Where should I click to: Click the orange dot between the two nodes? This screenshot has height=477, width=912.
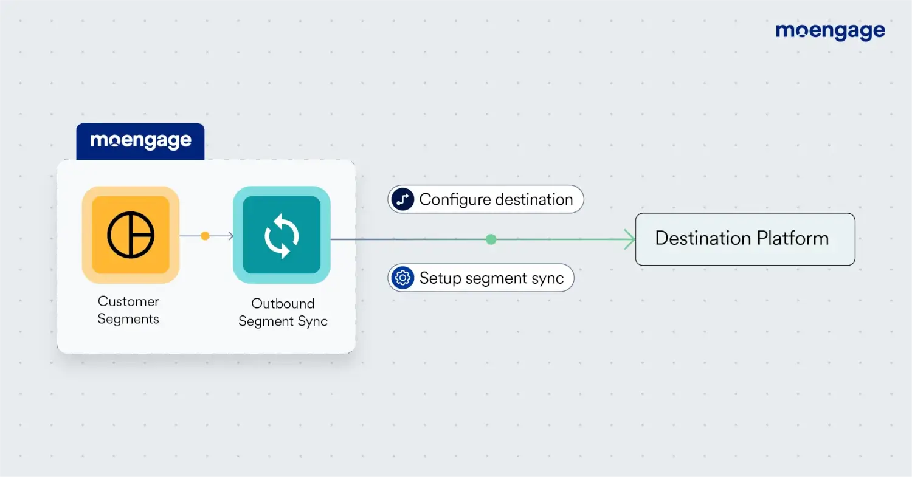[205, 236]
